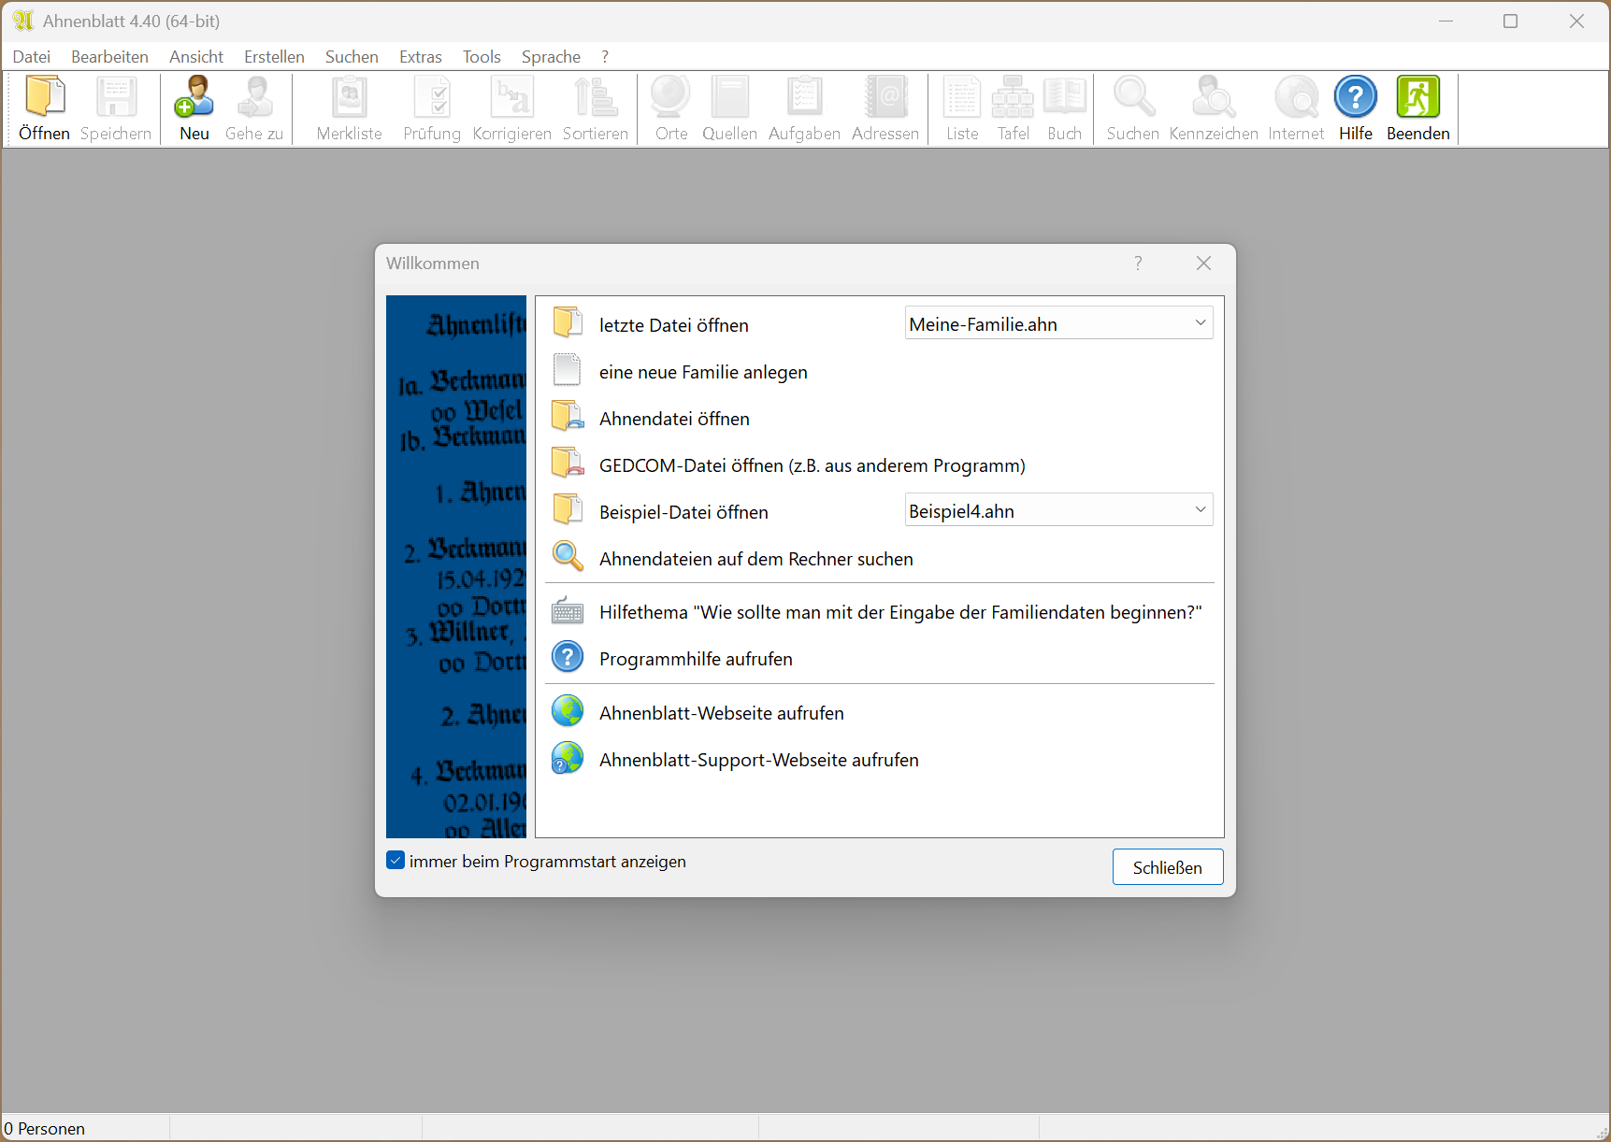The width and height of the screenshot is (1611, 1142).
Task: Open the Datei menu
Action: [31, 57]
